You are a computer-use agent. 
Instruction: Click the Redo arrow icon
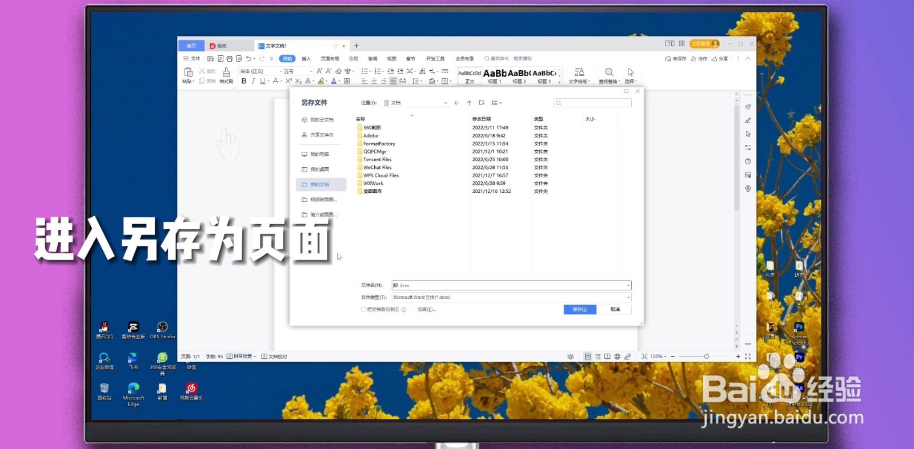262,59
